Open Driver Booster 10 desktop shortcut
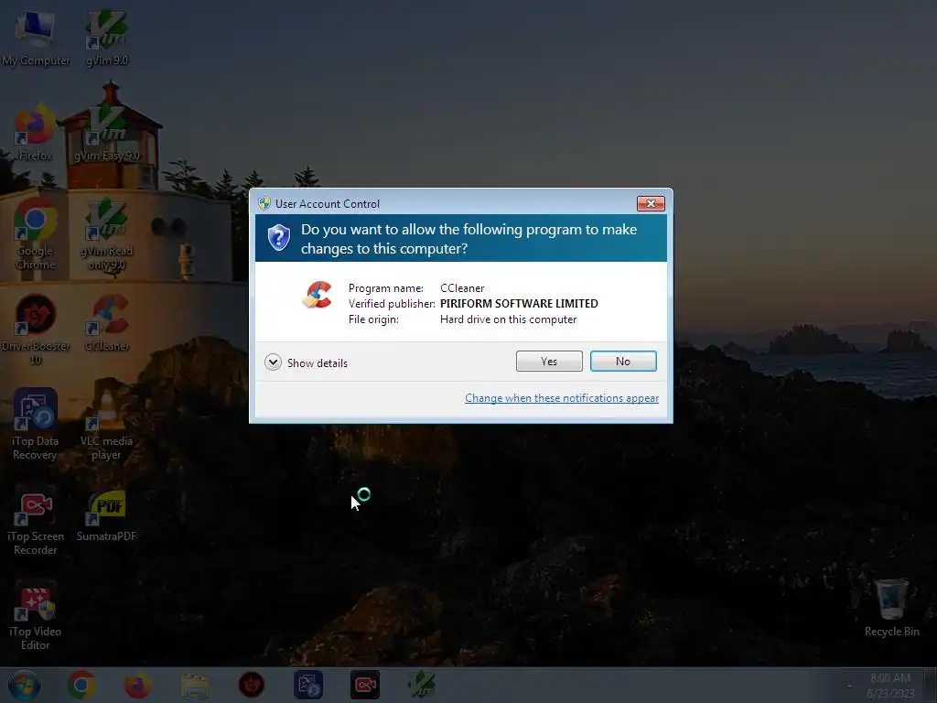This screenshot has width=937, height=703. pos(36,330)
